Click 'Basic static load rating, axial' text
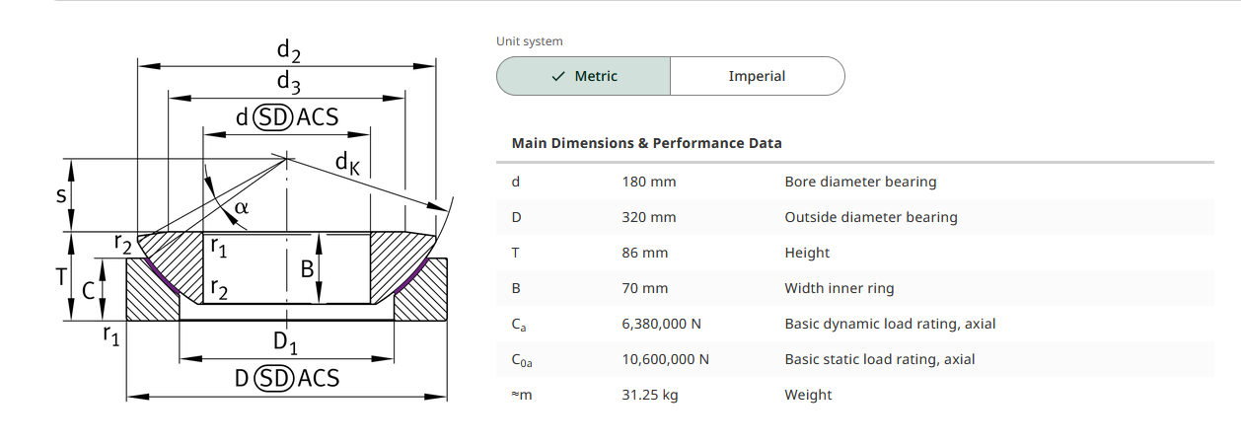This screenshot has width=1241, height=444. tap(880, 359)
